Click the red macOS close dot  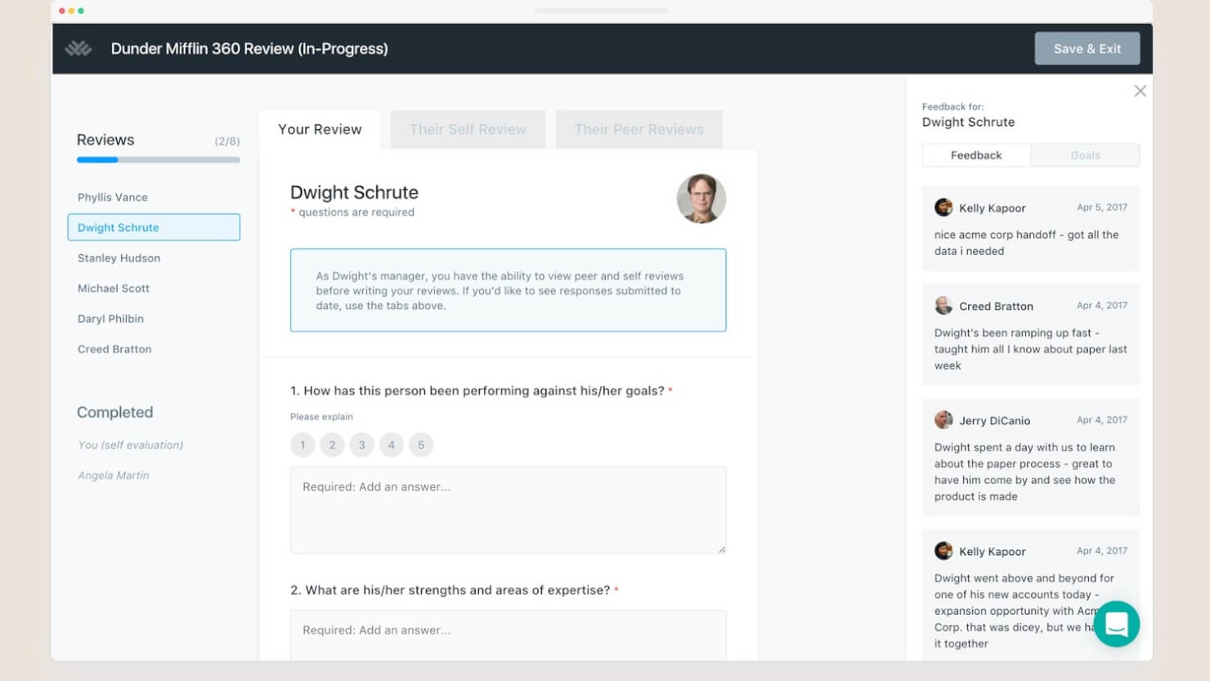[62, 11]
